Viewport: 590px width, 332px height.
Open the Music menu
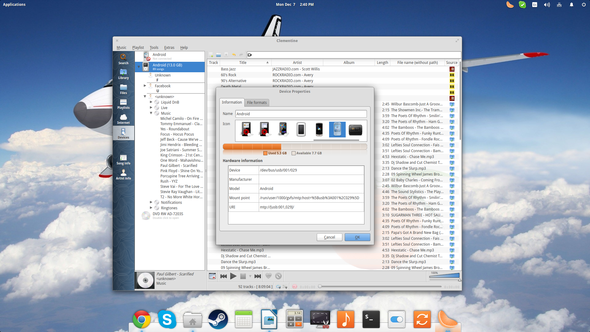121,47
